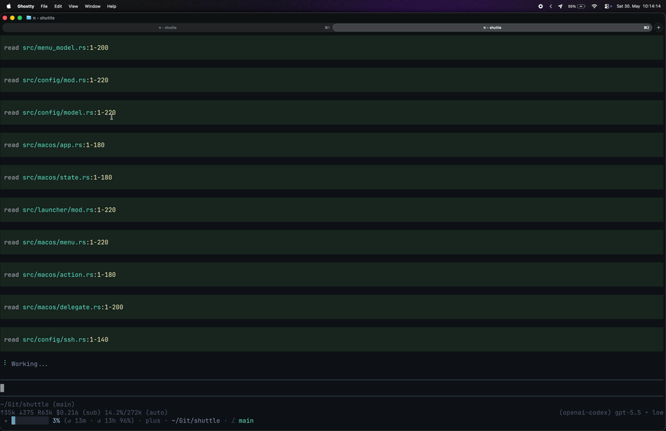Viewport: 666px width, 431px height.
Task: Click the src/config/mod.rs file path
Action: [x=54, y=80]
